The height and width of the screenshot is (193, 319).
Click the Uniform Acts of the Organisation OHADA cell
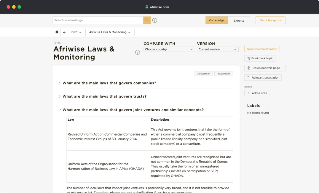pos(108,166)
